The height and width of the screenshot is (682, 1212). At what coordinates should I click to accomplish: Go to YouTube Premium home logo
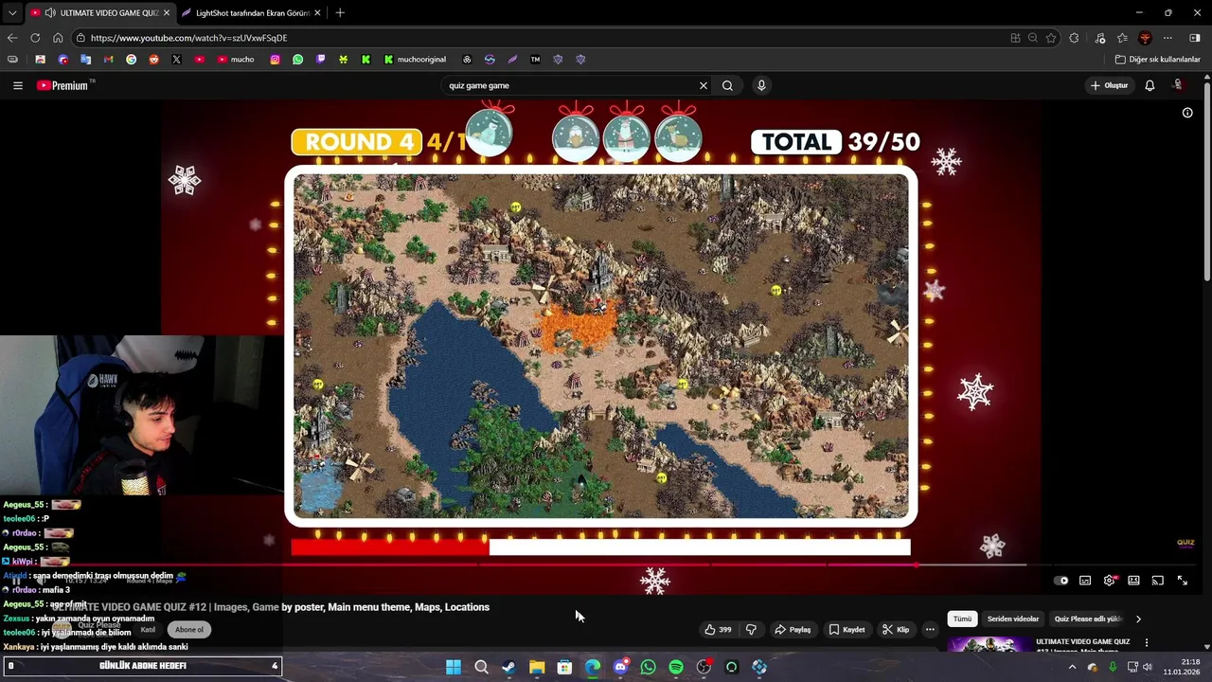coord(63,85)
